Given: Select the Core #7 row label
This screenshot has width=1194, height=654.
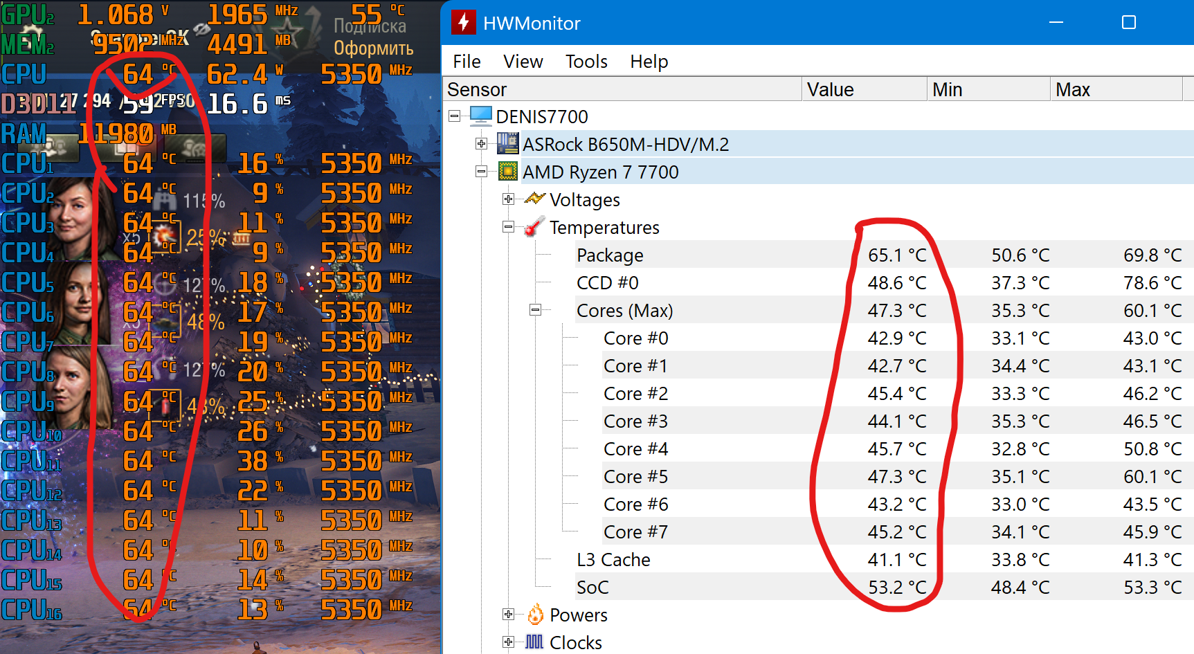Looking at the screenshot, I should (x=635, y=532).
